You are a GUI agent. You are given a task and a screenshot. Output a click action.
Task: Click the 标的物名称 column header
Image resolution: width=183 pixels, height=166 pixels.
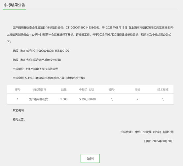(x=39, y=89)
